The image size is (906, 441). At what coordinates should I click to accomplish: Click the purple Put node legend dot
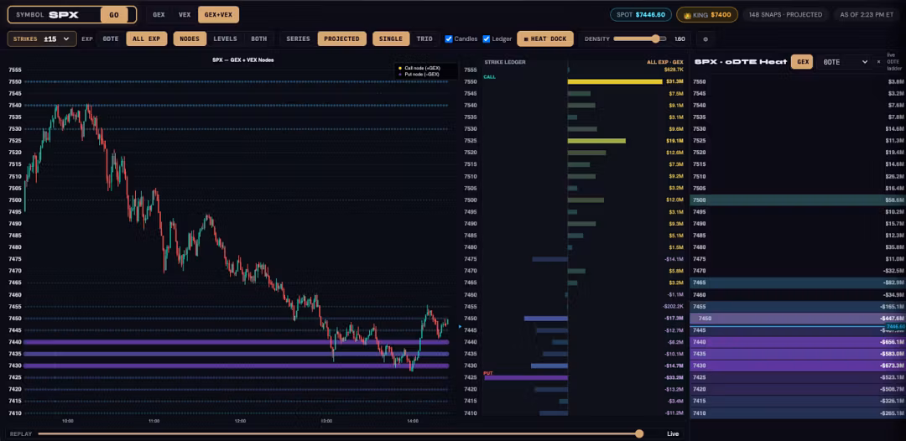(x=400, y=75)
